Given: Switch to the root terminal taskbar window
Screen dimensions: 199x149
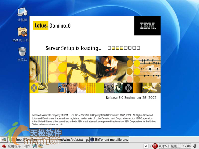Looking at the screenshot, I should [x=25, y=139].
